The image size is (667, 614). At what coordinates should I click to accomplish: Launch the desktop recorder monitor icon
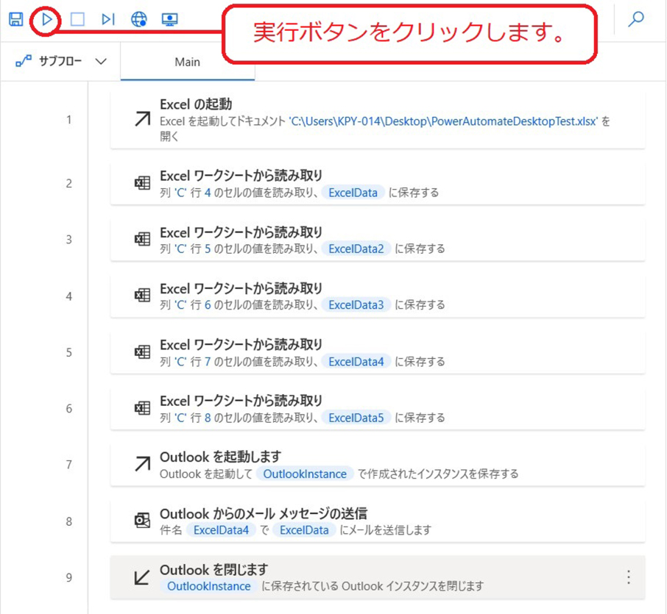click(170, 19)
